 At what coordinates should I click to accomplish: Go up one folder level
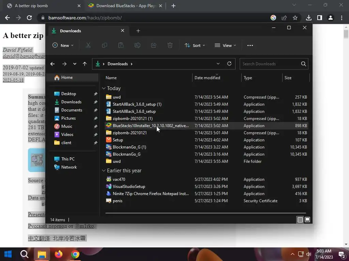(85, 64)
